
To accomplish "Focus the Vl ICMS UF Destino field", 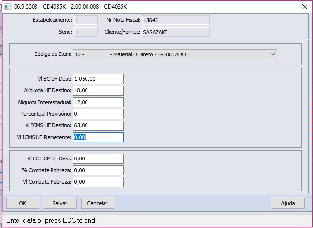I will (98, 126).
